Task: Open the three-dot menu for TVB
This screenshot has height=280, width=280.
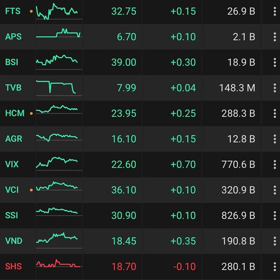Action: [275, 88]
